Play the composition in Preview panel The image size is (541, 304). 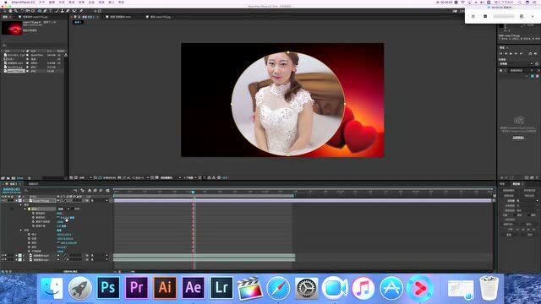click(511, 54)
